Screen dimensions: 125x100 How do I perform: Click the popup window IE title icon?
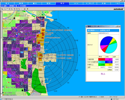(x=87, y=26)
